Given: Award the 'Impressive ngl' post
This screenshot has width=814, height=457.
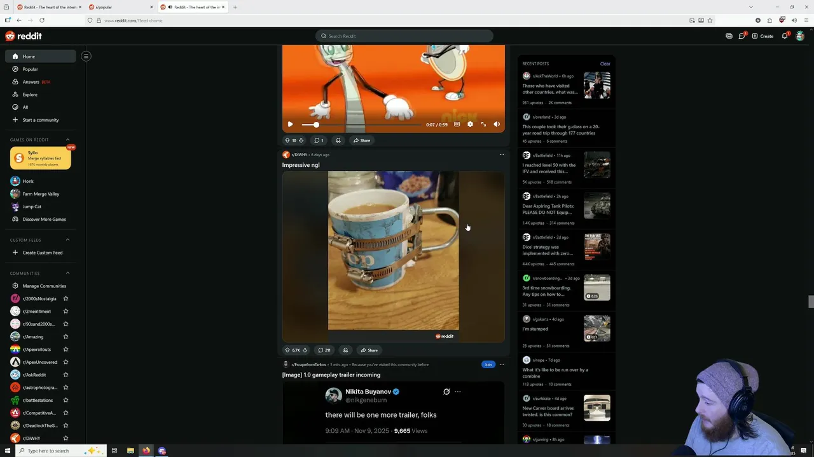Looking at the screenshot, I should tap(345, 350).
